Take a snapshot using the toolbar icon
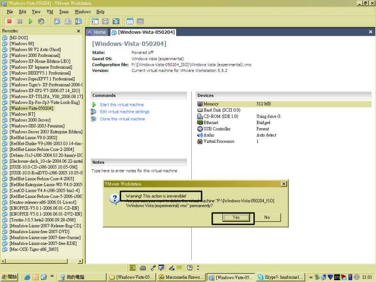This screenshot has width=376, height=282. 57,21
